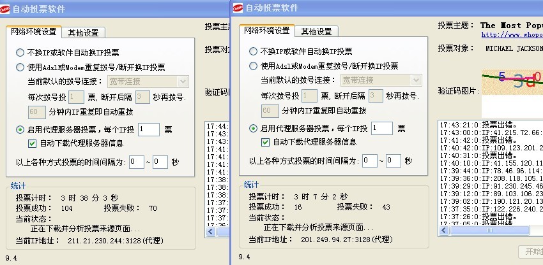The width and height of the screenshot is (543, 265).
Task: Click 投票失败 value 70 in left window
Action: click(x=153, y=208)
